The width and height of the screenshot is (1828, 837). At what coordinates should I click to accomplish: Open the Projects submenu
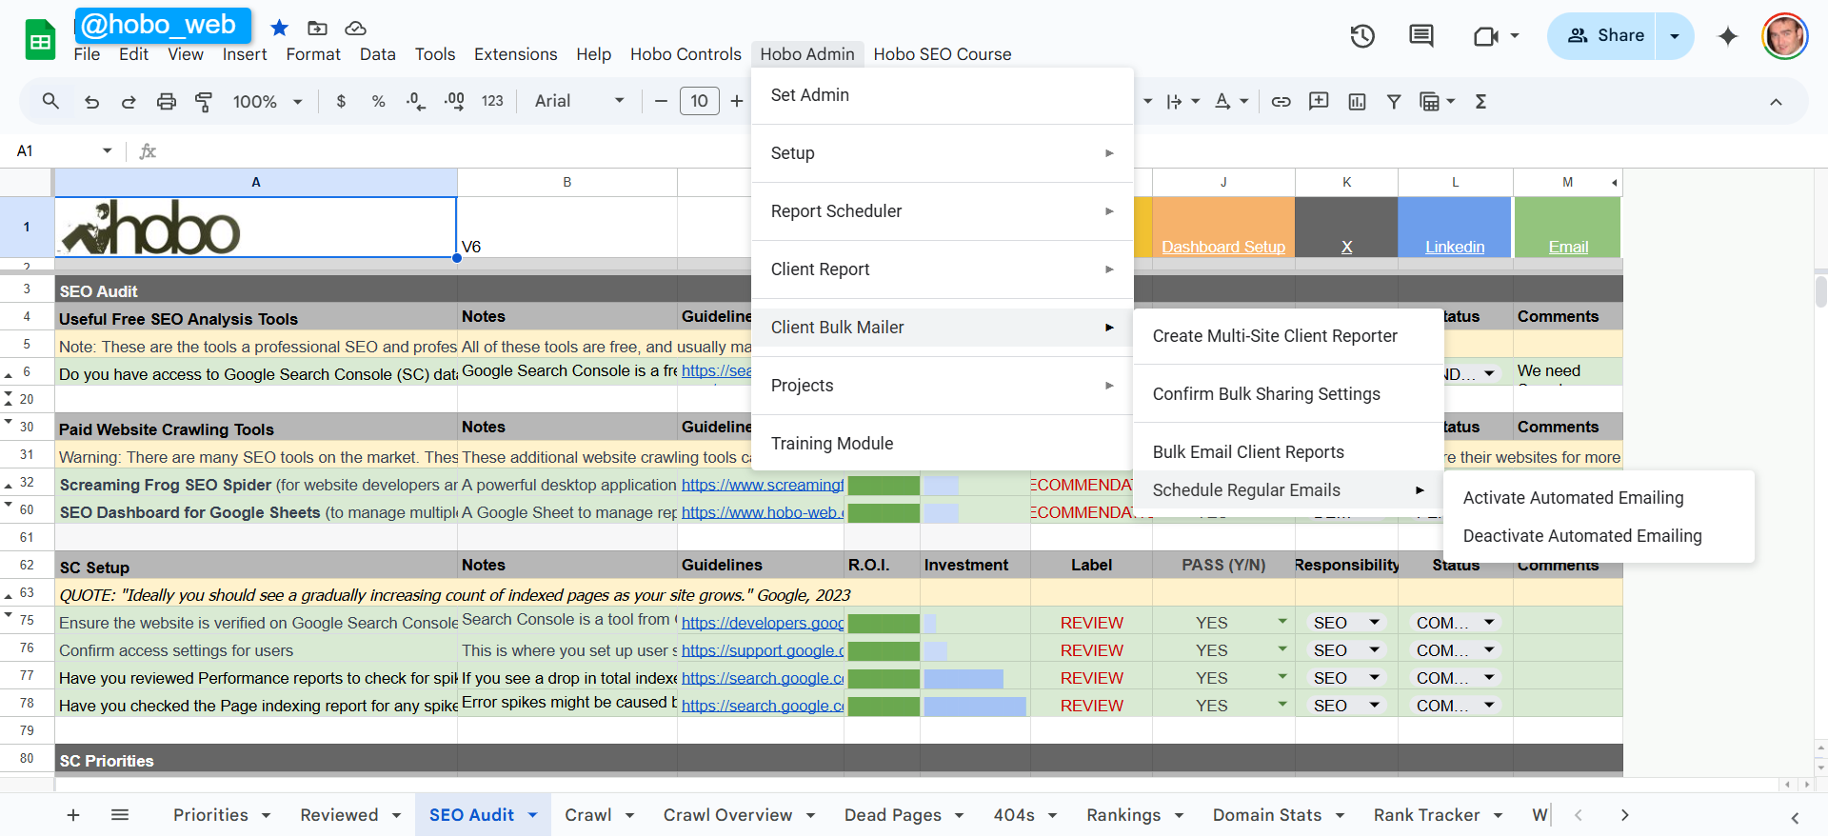pos(942,386)
